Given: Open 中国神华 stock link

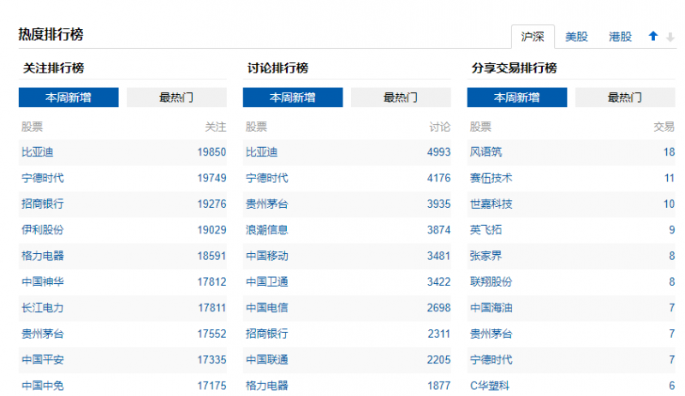Looking at the screenshot, I should click(x=43, y=282).
